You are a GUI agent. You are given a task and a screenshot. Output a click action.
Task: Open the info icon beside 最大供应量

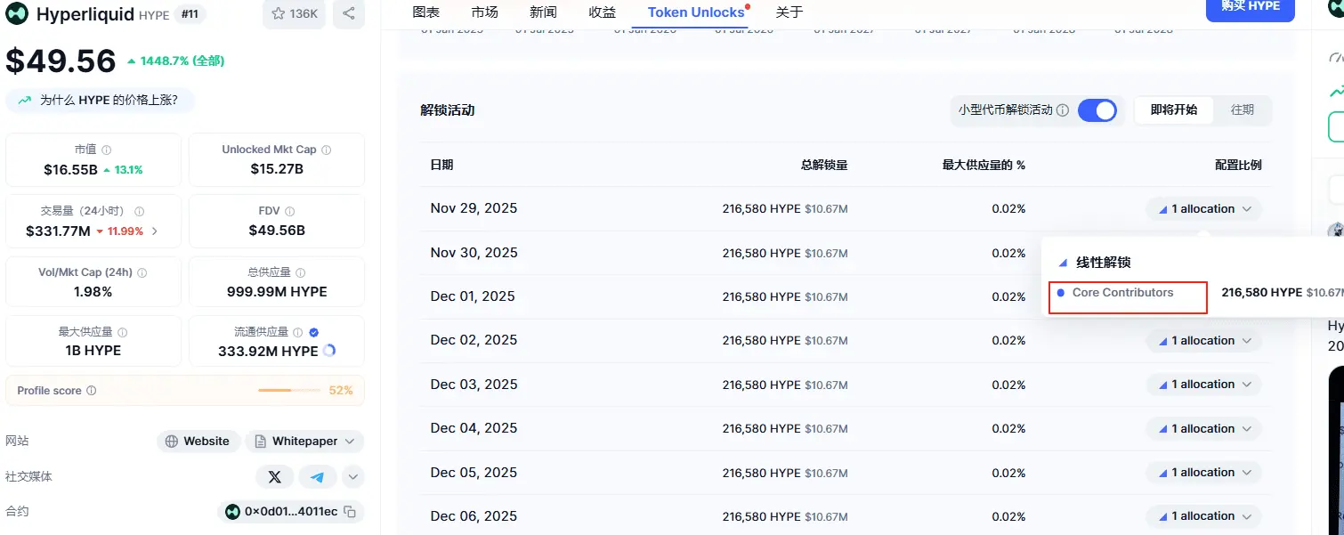point(122,332)
